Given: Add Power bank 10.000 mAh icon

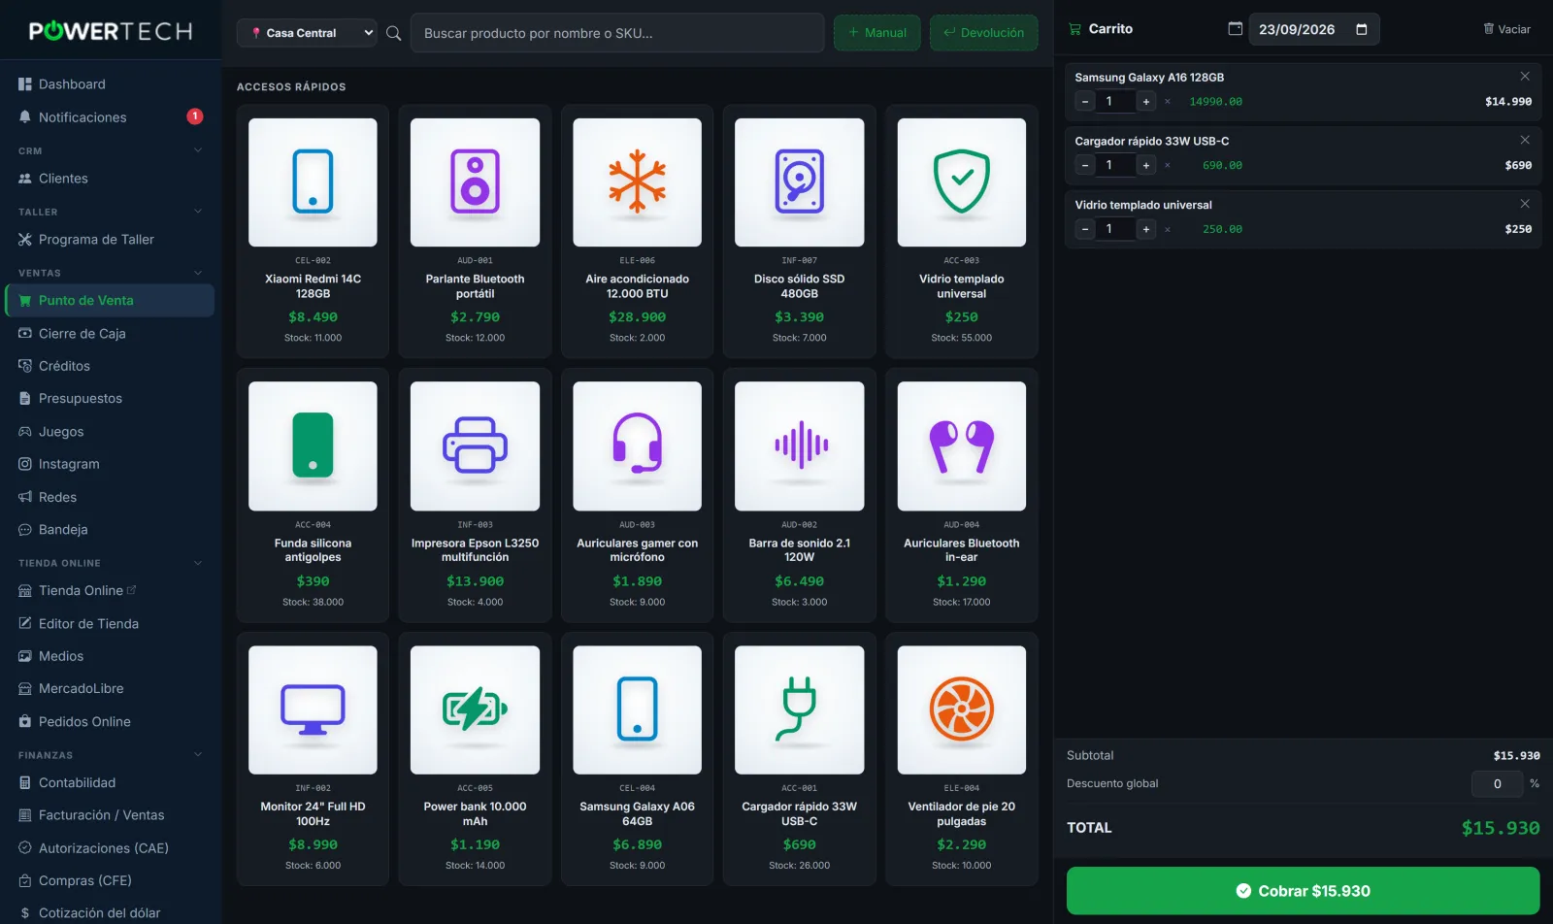Looking at the screenshot, I should click(x=475, y=709).
